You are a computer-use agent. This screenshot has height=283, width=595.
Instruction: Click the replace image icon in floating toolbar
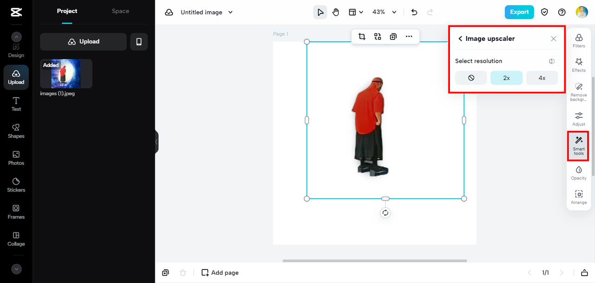(377, 37)
